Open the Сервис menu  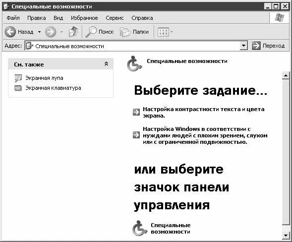115,18
